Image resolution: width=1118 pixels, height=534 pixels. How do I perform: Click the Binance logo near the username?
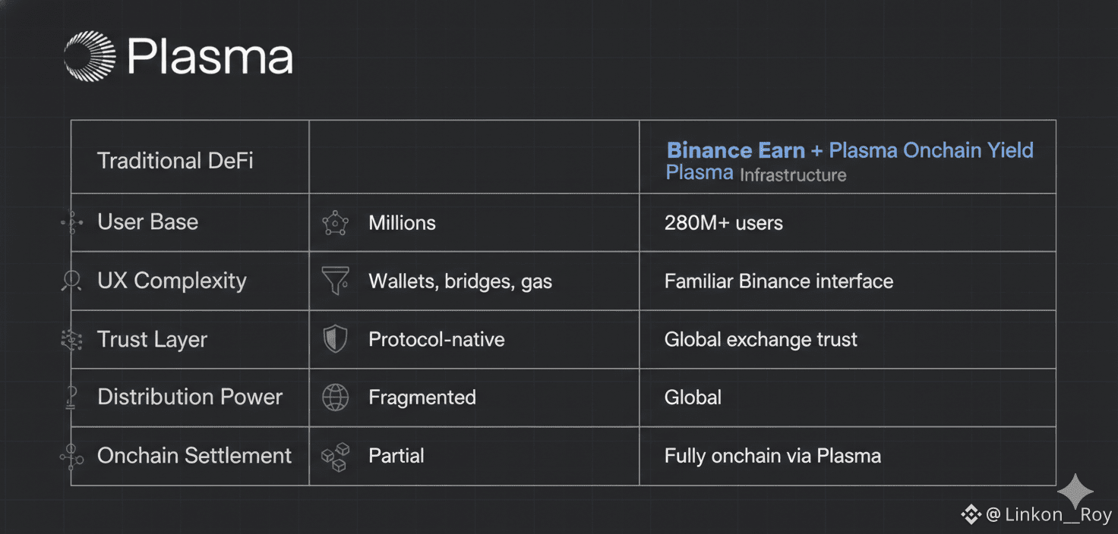pyautogui.click(x=971, y=515)
